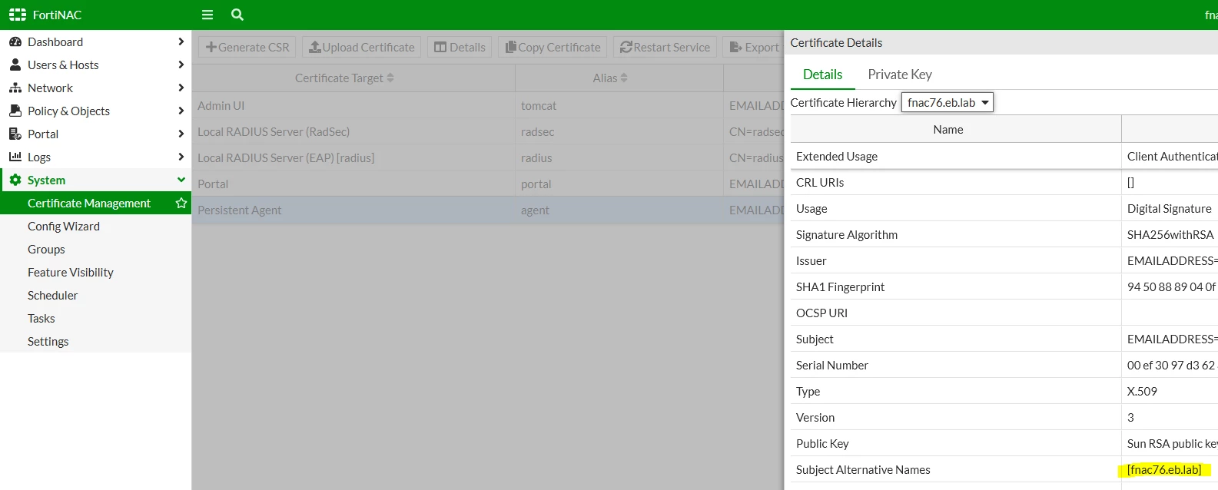Image resolution: width=1218 pixels, height=490 pixels.
Task: Switch to the Details tab
Action: click(822, 74)
